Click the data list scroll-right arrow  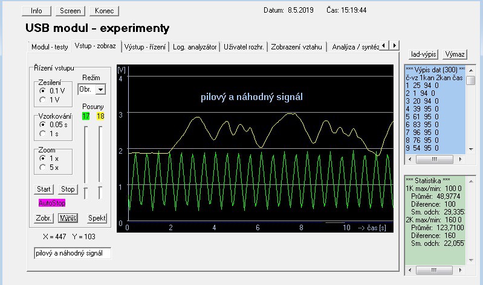coord(461,160)
